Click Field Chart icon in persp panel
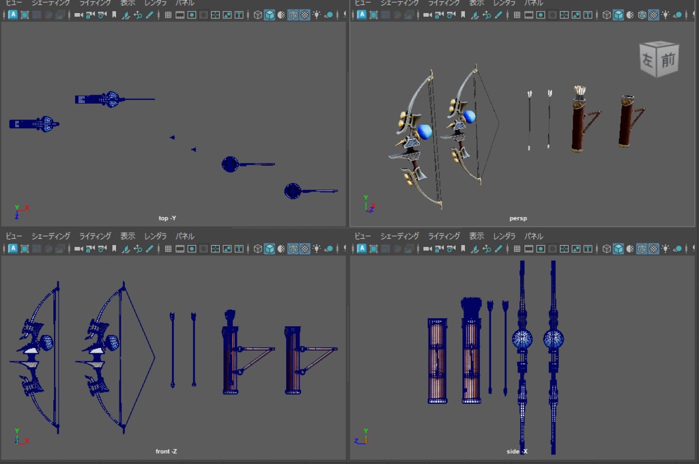 pos(564,15)
